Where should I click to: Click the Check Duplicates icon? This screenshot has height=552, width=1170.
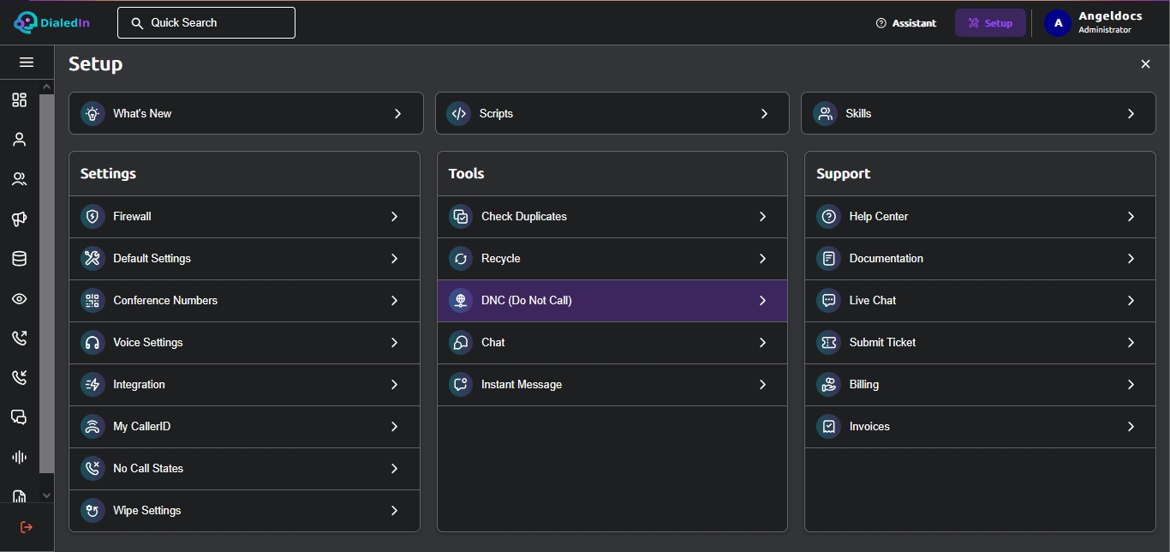point(461,217)
